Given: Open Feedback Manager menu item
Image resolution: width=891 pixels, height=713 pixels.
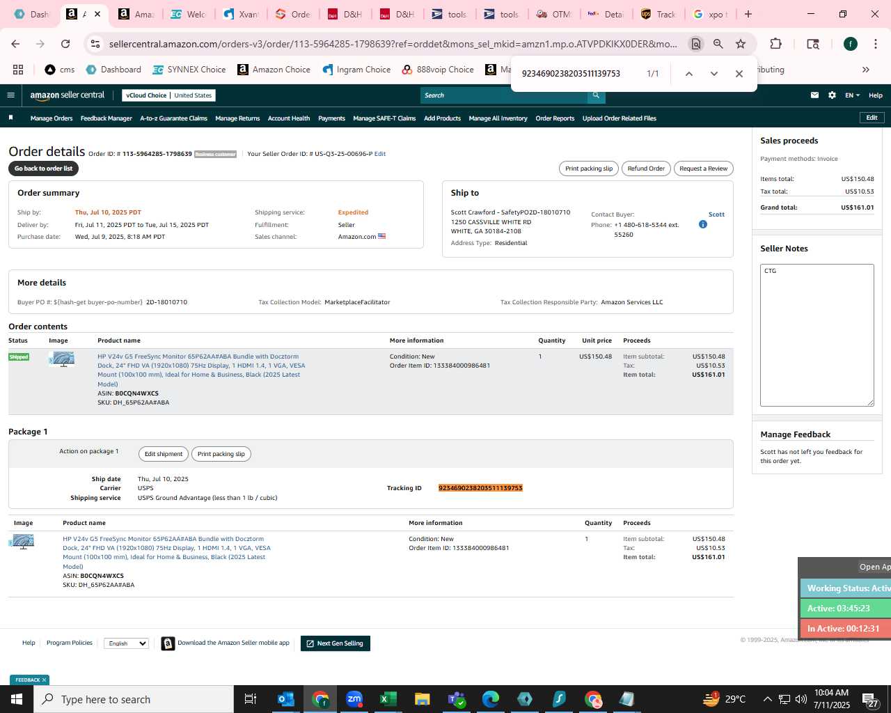Looking at the screenshot, I should 107,118.
